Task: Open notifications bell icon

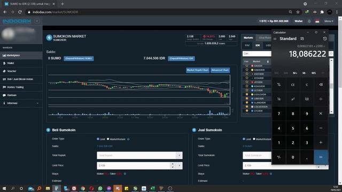Action: pyautogui.click(x=309, y=21)
